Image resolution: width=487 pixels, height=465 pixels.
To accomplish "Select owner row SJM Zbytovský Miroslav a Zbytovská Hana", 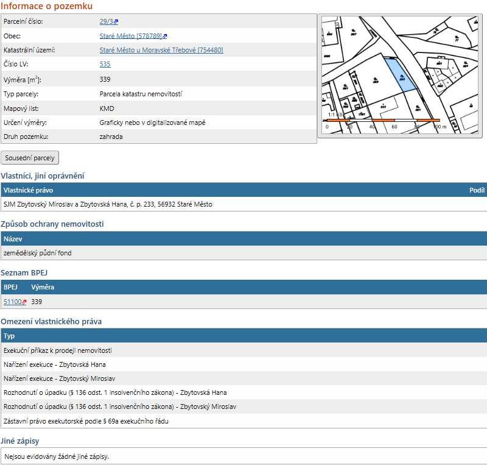I will 243,204.
